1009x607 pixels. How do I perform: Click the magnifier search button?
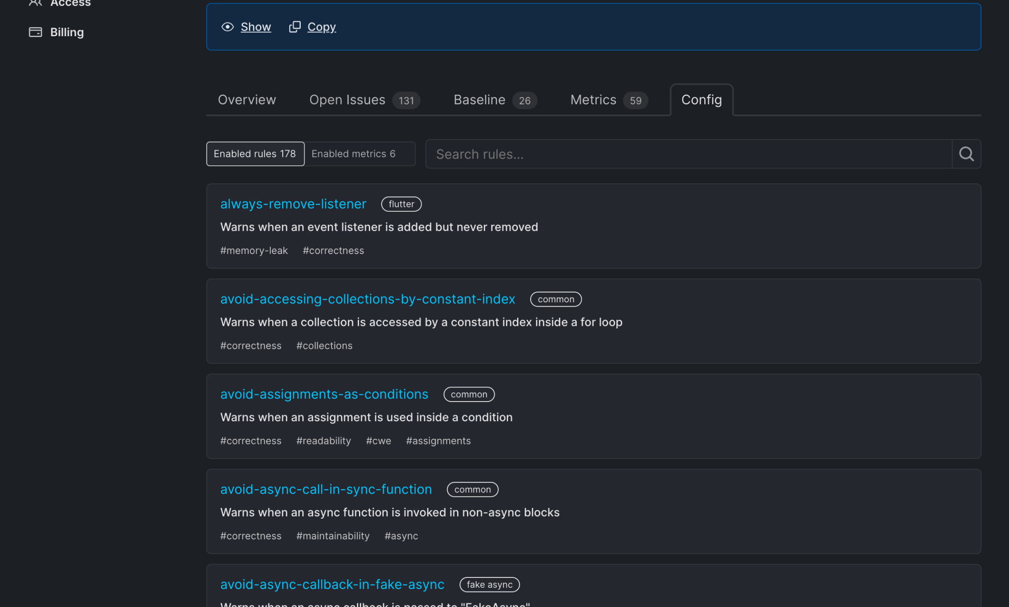(x=966, y=154)
